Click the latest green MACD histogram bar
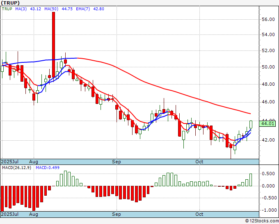Screen dimensions: 279x224 [x=251, y=180]
